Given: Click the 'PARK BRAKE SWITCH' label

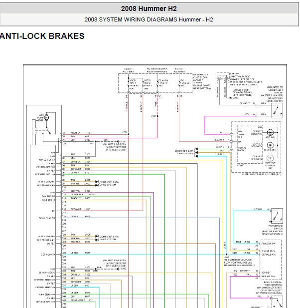Looking at the screenshot, I should point(275,227).
